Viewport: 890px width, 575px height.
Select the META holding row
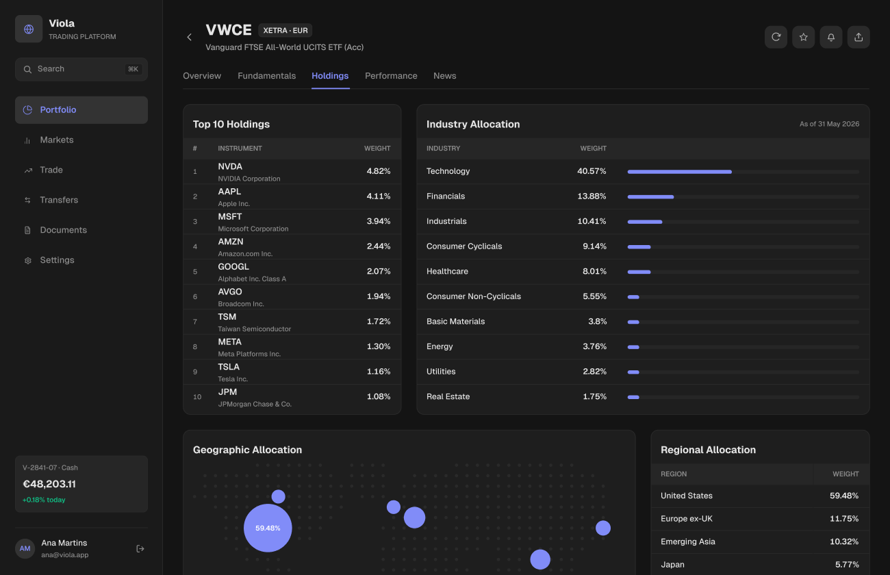coord(292,347)
